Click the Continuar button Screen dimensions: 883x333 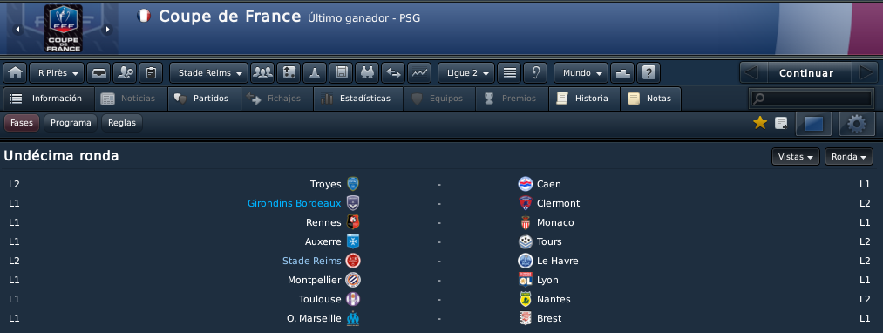(806, 73)
